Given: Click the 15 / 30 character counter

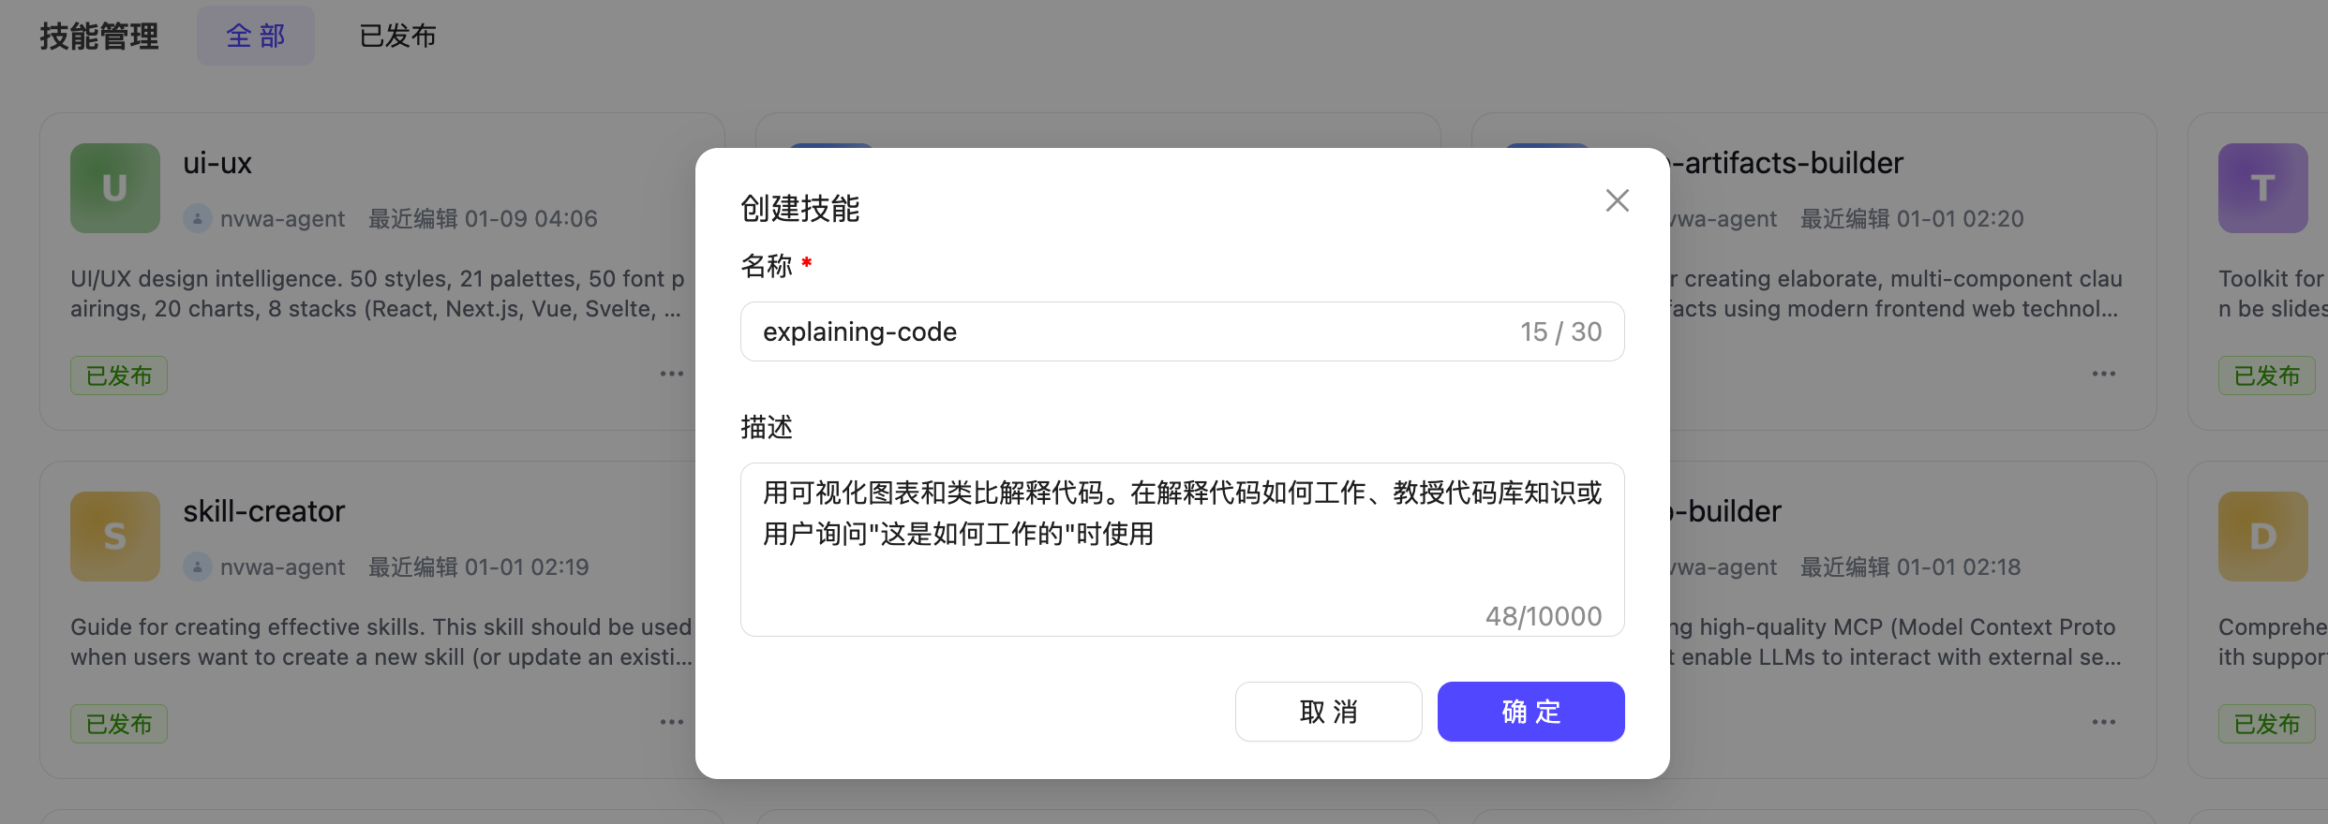Looking at the screenshot, I should [x=1560, y=331].
